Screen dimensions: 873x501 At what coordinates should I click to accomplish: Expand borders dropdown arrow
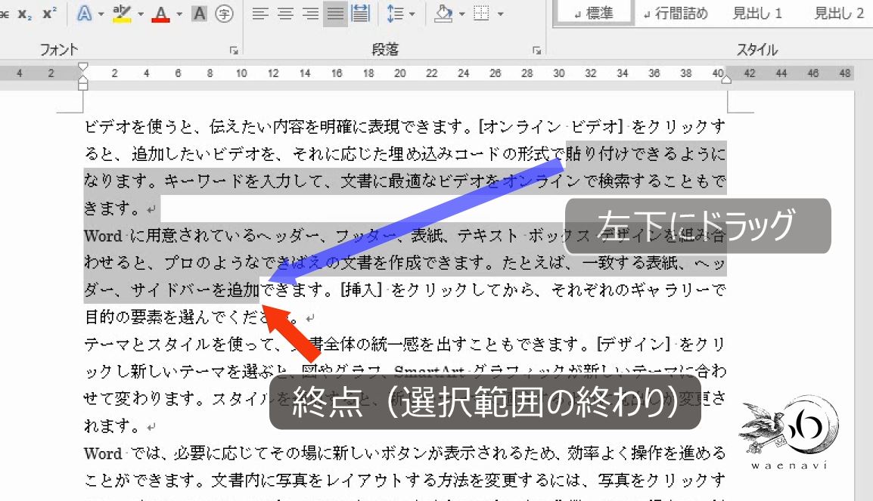[500, 14]
